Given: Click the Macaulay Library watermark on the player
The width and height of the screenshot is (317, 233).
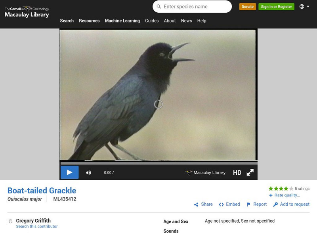Looking at the screenshot, I should click(x=206, y=172).
